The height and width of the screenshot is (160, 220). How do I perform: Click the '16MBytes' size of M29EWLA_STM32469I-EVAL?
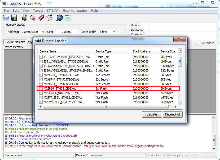click(x=167, y=93)
